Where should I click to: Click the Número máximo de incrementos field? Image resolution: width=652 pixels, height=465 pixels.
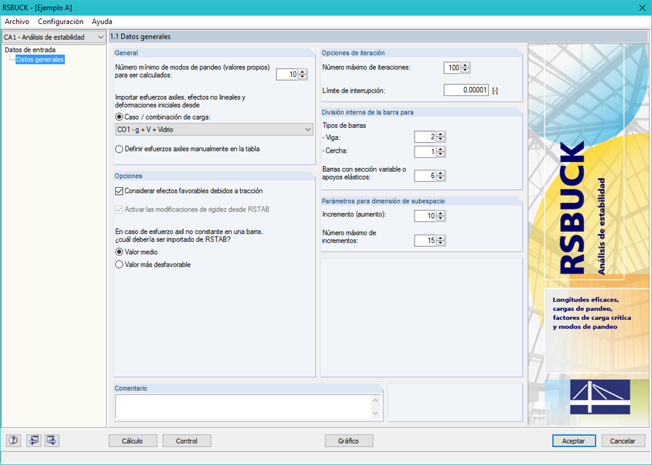[425, 240]
